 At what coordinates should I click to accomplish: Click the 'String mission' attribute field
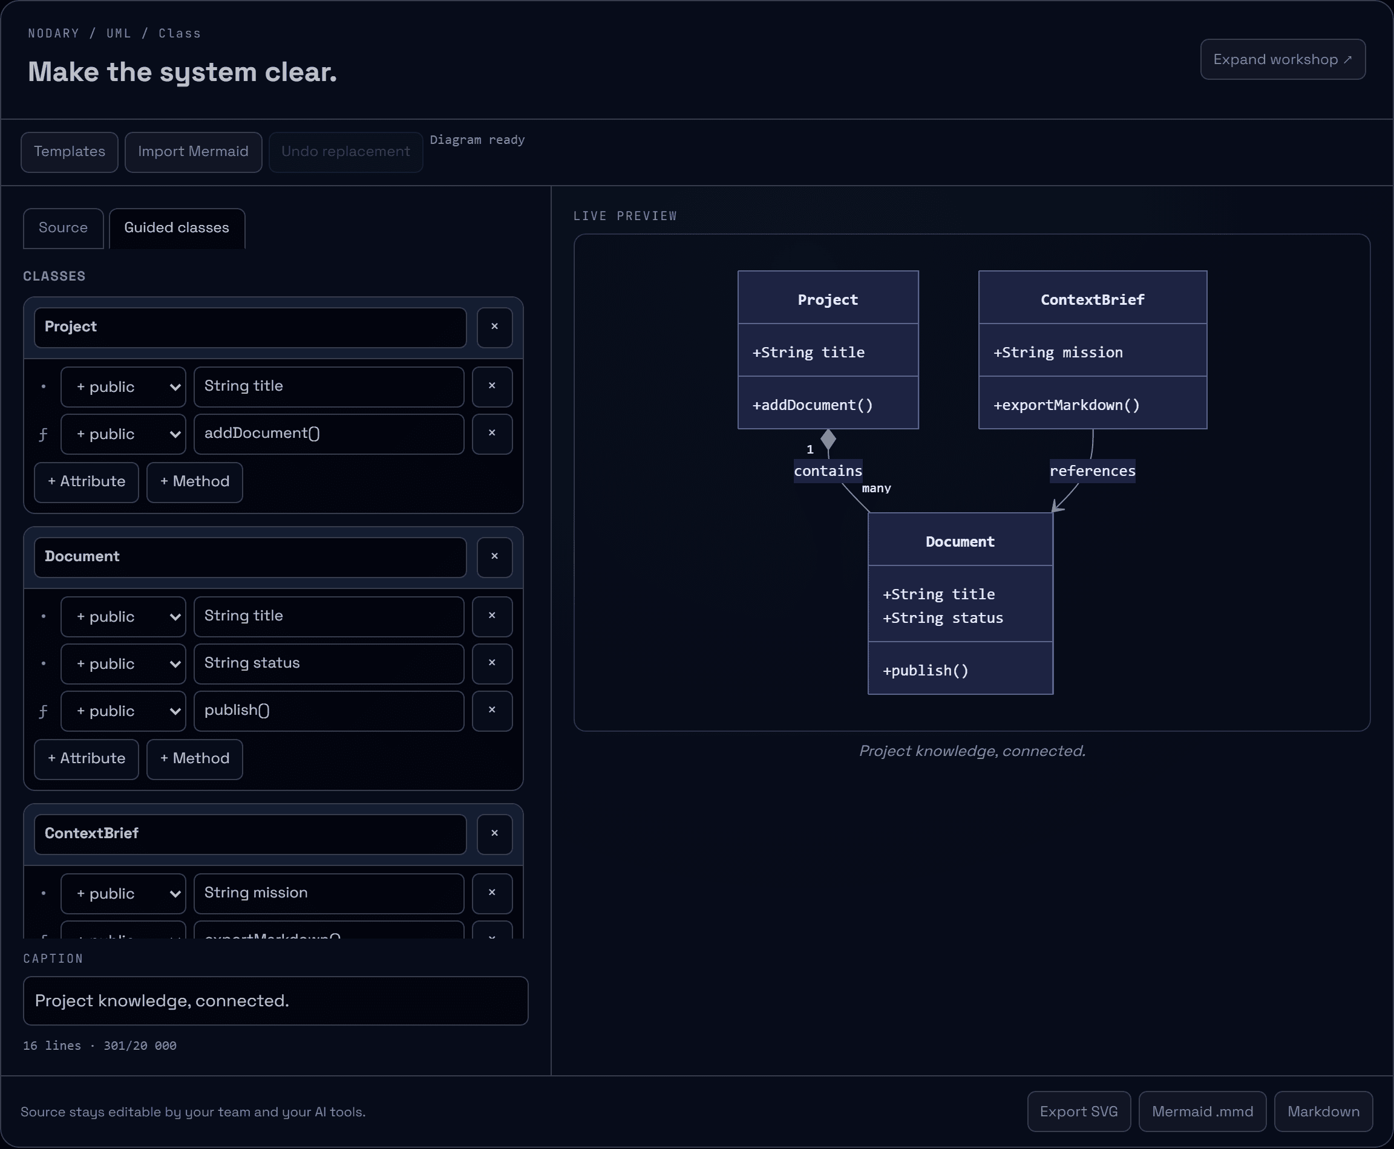(329, 893)
